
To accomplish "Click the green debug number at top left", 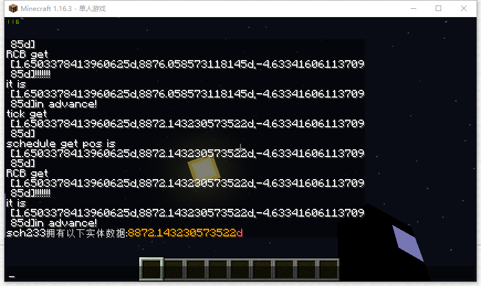I will pyautogui.click(x=13, y=22).
